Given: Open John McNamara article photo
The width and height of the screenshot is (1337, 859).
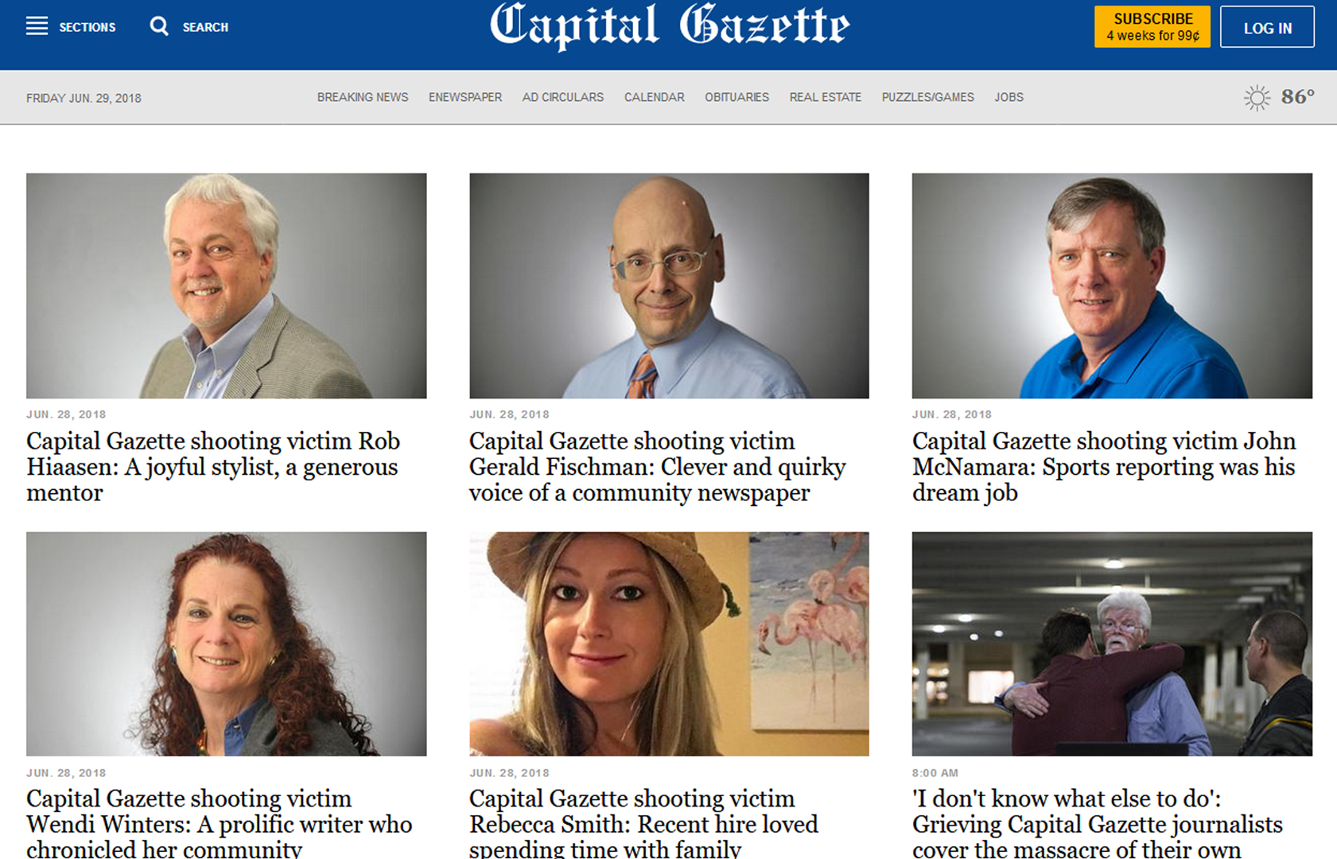Looking at the screenshot, I should tap(1112, 286).
